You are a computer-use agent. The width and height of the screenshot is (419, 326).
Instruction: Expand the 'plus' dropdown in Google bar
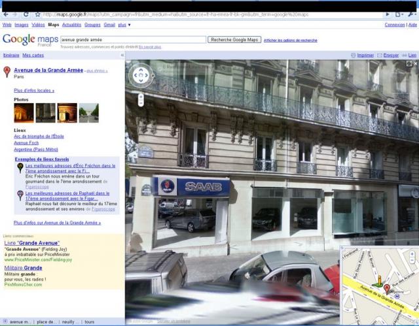coord(124,25)
